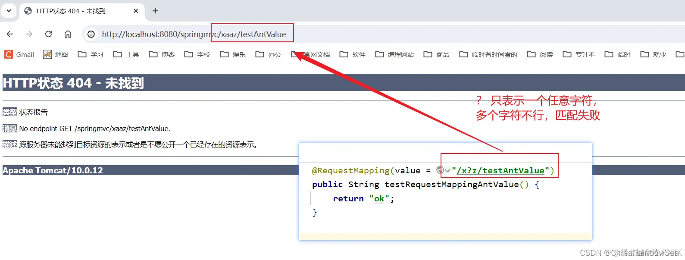Open the 学习 bookmark folder
This screenshot has height=260, width=685.
(x=91, y=54)
